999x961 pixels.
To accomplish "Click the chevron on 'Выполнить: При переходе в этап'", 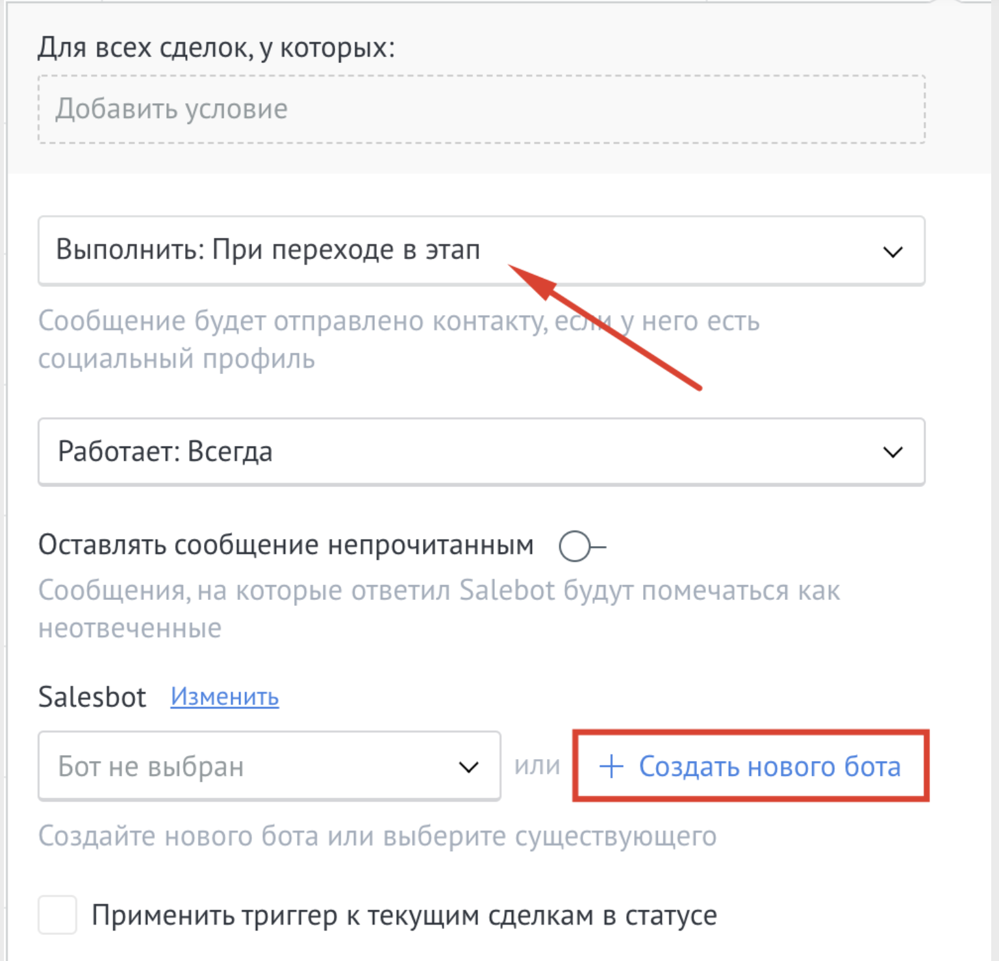I will point(894,251).
